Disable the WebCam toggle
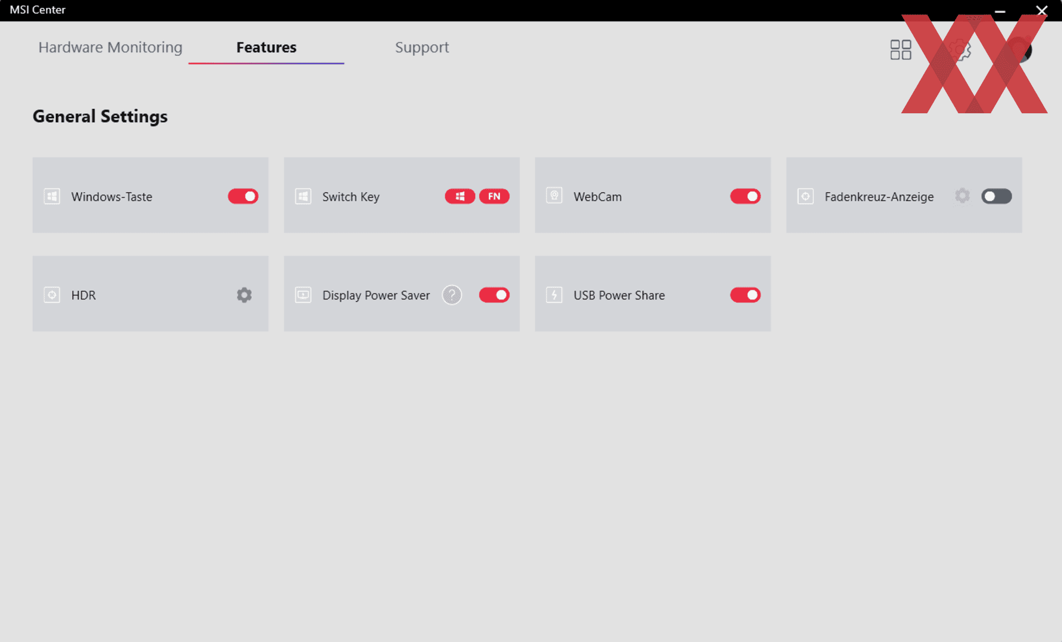Screen dimensions: 1062x642 (x=745, y=196)
